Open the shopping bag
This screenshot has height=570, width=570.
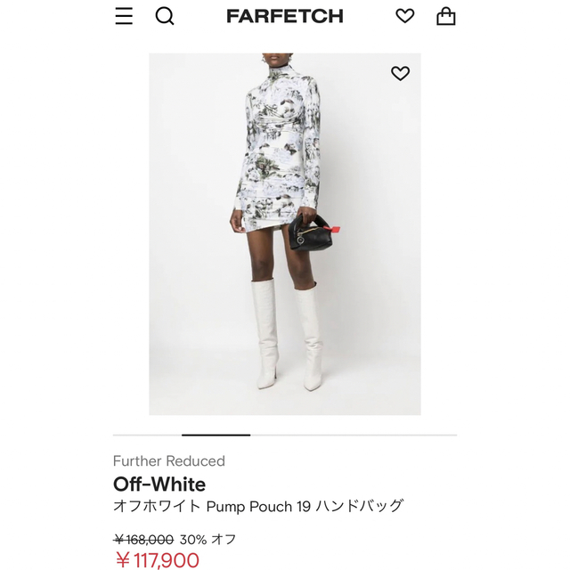click(x=445, y=16)
